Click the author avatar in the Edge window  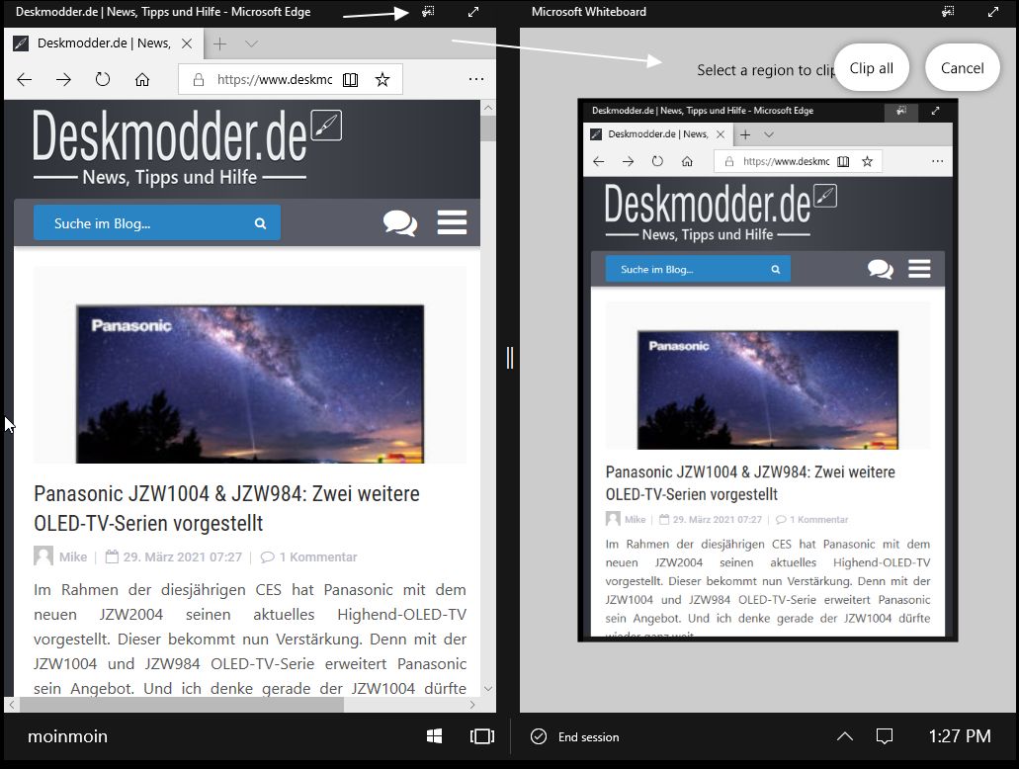(x=43, y=556)
